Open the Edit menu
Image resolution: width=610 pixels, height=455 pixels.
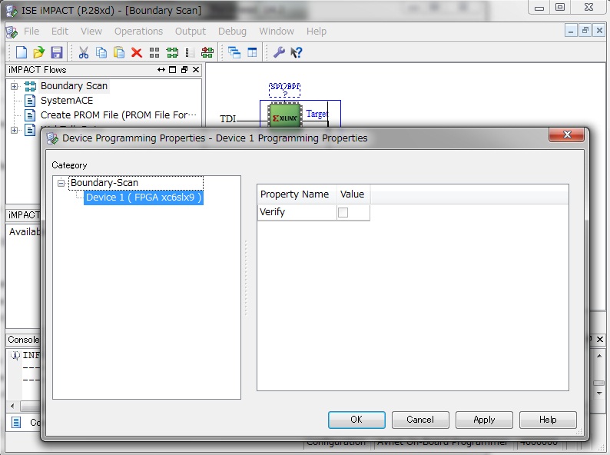point(60,32)
